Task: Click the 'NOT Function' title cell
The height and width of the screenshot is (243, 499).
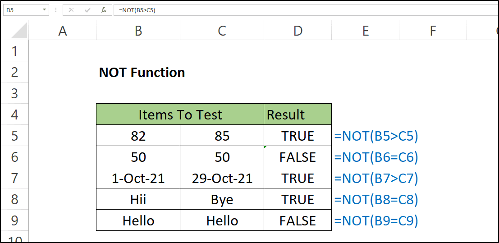Action: (142, 73)
